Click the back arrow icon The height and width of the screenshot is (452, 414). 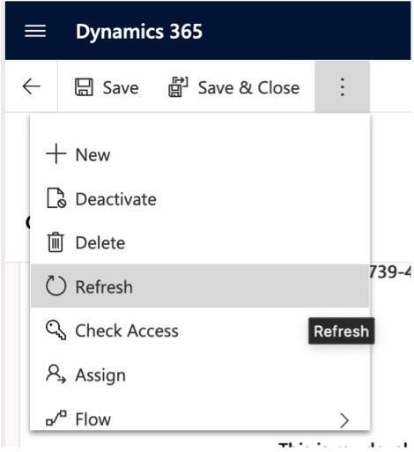[x=31, y=86]
